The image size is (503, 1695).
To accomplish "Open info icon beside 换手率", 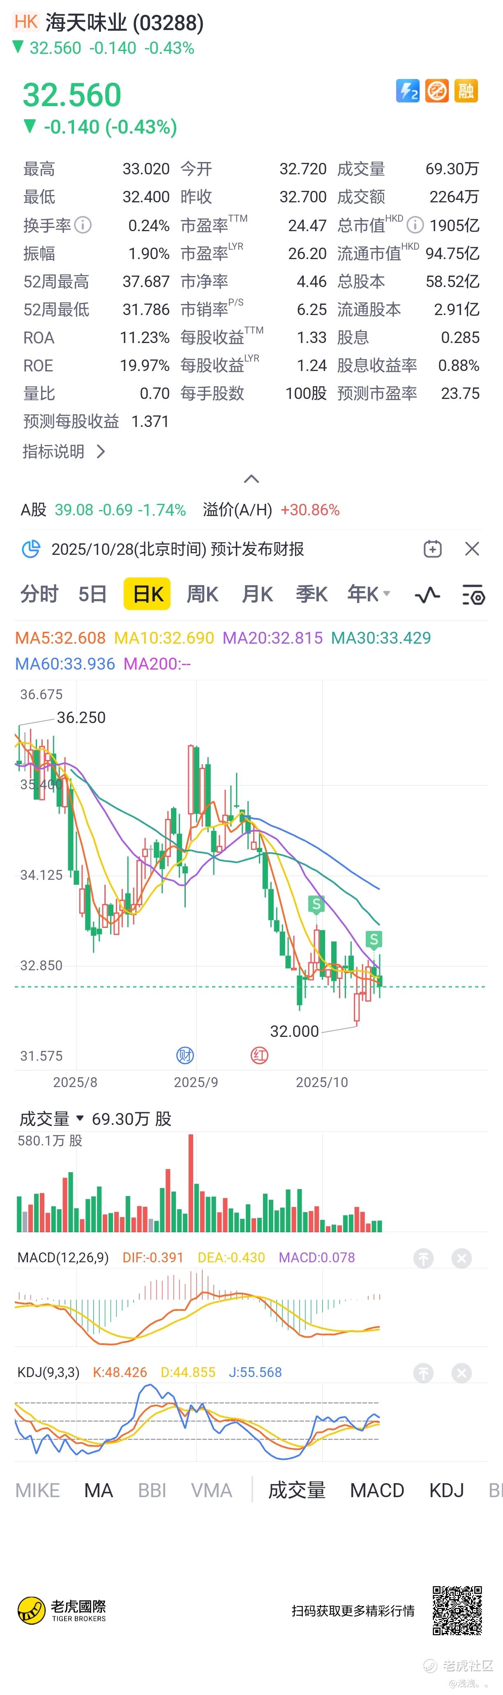I will click(83, 225).
